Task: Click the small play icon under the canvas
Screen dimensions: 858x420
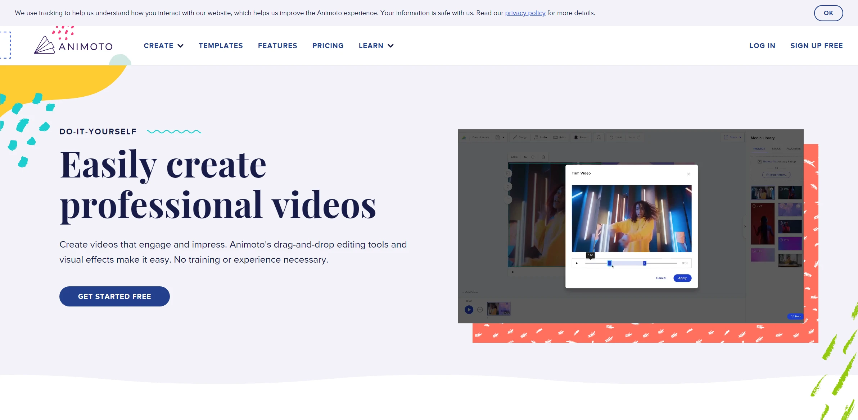Action: (x=513, y=272)
